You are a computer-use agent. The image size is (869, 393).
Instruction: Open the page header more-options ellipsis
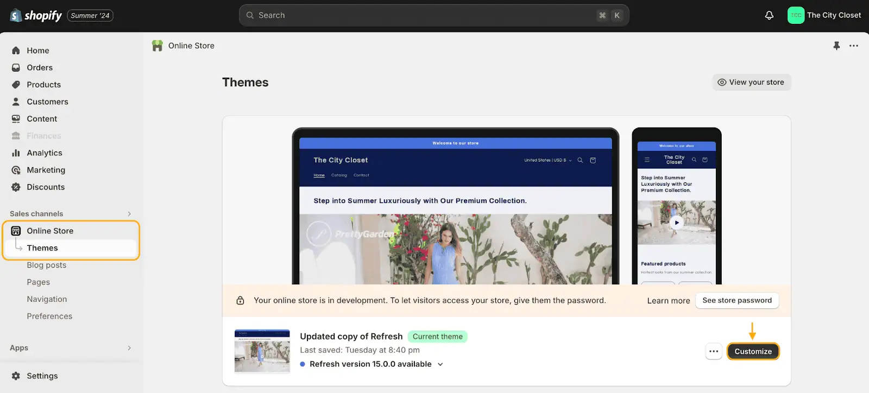click(x=854, y=46)
